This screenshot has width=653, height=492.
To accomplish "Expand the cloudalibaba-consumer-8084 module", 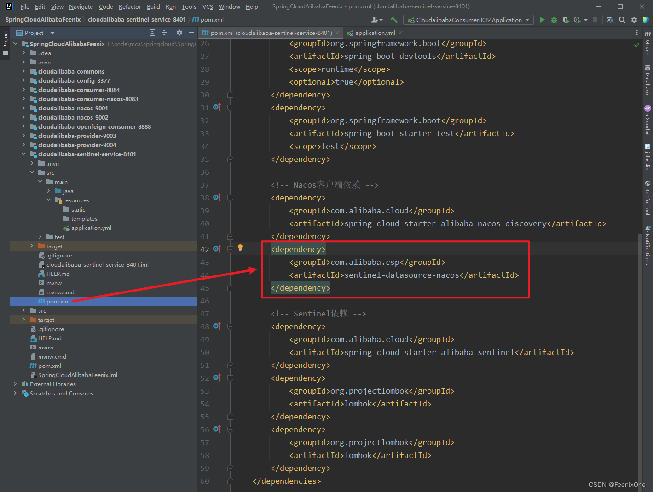I will point(23,90).
